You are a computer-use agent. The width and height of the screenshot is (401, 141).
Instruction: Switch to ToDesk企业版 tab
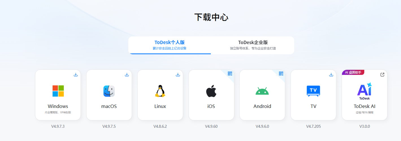tap(253, 45)
